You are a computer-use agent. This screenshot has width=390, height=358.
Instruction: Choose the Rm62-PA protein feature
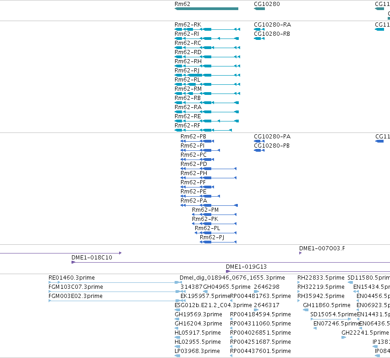pyautogui.click(x=209, y=205)
